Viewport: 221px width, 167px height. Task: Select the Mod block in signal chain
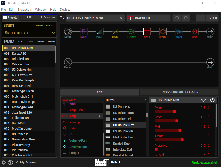click(179, 31)
